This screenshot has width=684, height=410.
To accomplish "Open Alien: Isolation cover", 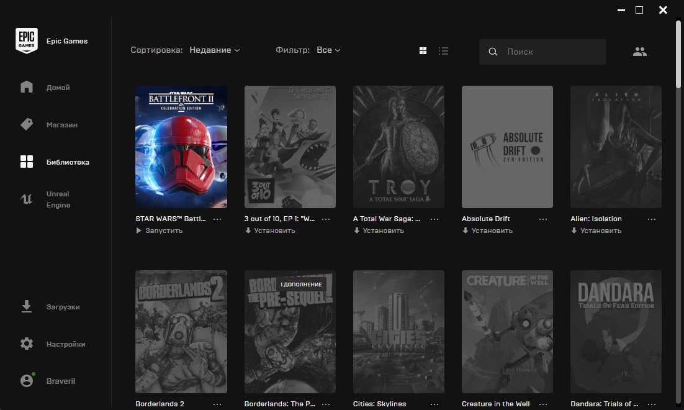I will tap(616, 147).
